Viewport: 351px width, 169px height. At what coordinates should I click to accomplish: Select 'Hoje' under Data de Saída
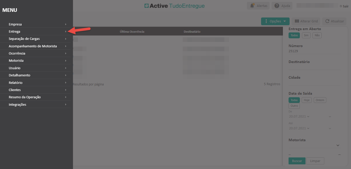(x=307, y=100)
